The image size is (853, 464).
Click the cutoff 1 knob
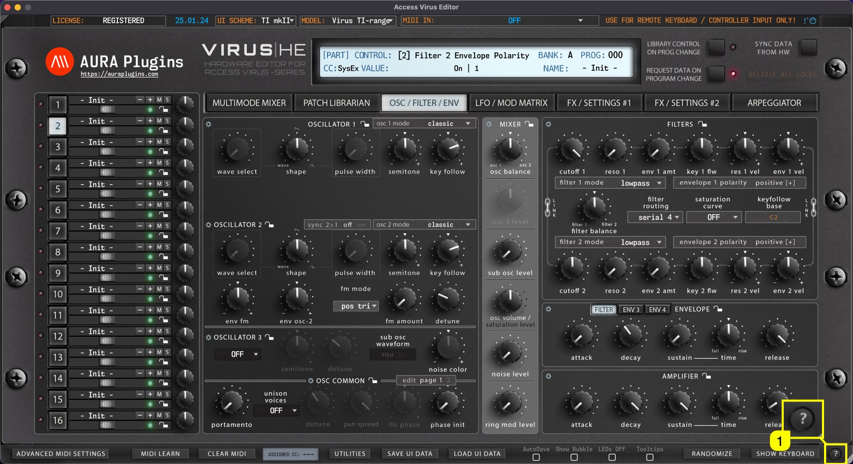pos(572,149)
